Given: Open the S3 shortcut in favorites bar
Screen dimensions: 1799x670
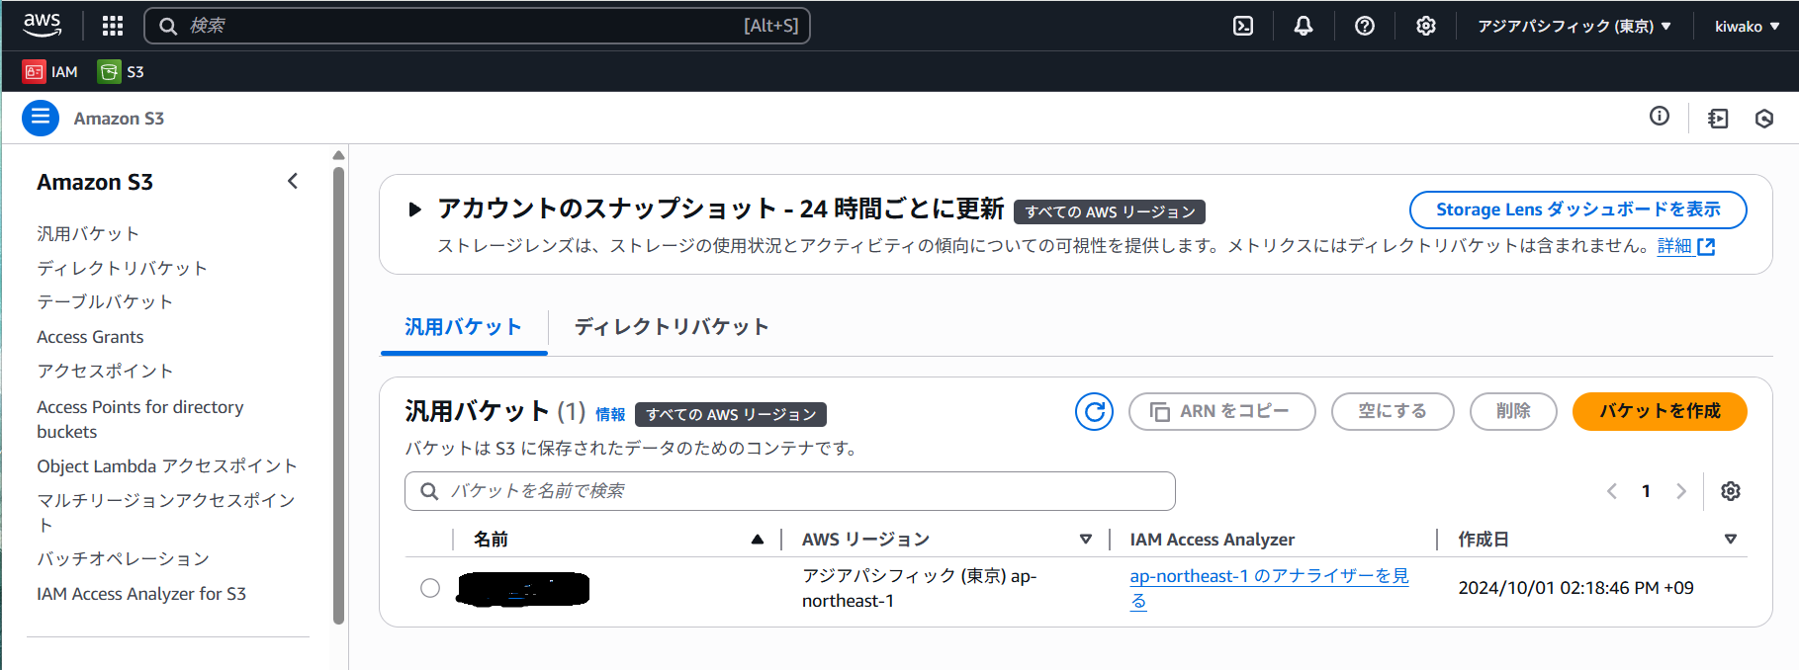Looking at the screenshot, I should coord(121,71).
